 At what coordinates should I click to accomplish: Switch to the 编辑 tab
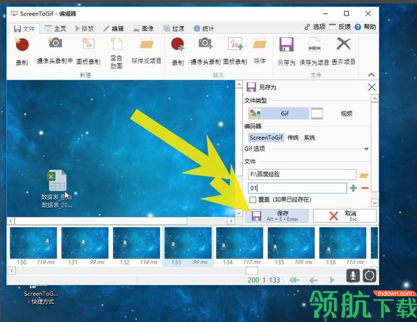point(113,28)
